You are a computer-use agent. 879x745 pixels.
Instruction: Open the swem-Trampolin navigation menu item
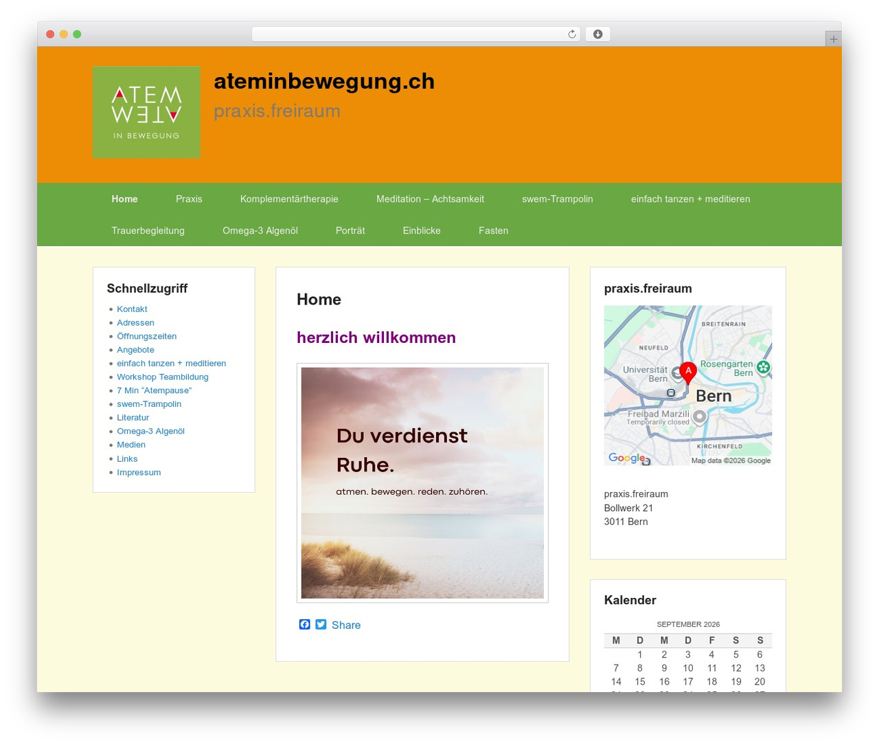558,199
